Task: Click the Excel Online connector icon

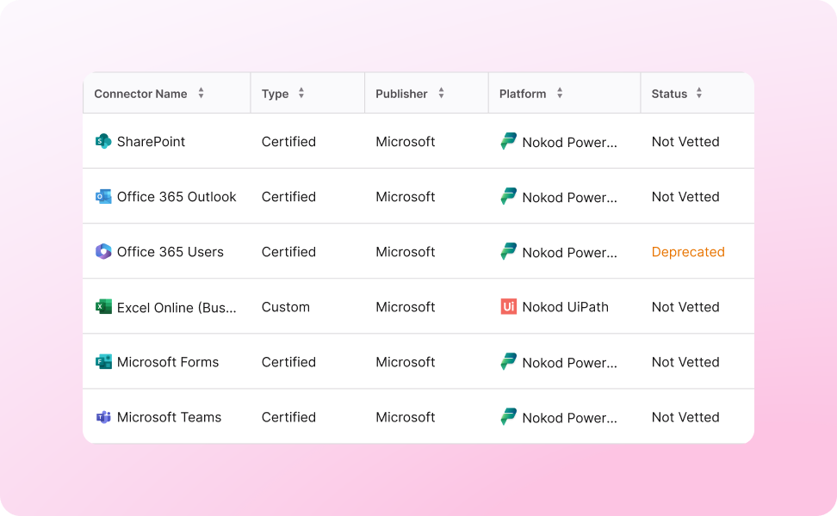Action: pyautogui.click(x=102, y=306)
